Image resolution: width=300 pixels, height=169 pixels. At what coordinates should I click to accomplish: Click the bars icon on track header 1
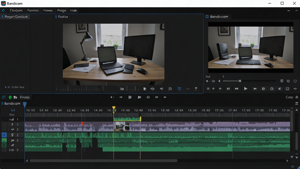12,119
